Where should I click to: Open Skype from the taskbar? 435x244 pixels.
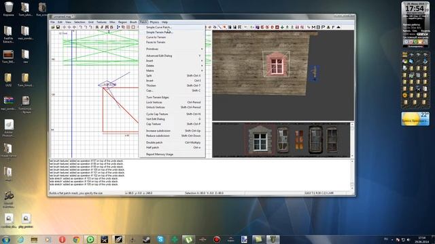[160, 239]
